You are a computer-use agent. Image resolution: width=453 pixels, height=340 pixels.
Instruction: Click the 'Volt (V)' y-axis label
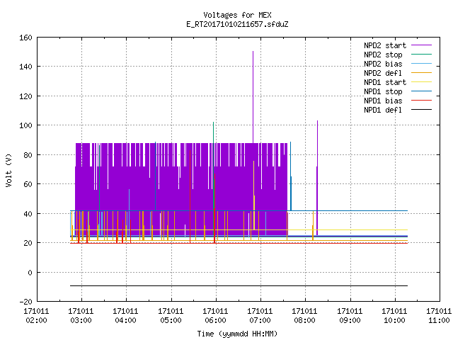pos(8,170)
